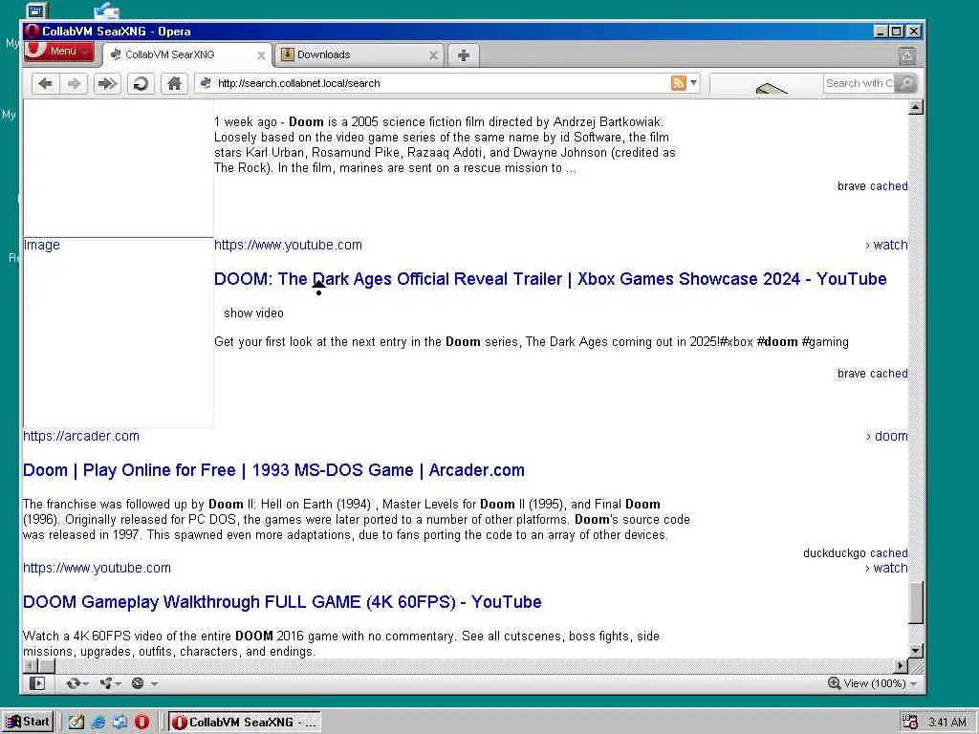Launch Outlook Express from quick launch
Screen dimensions: 979x734
120,723
